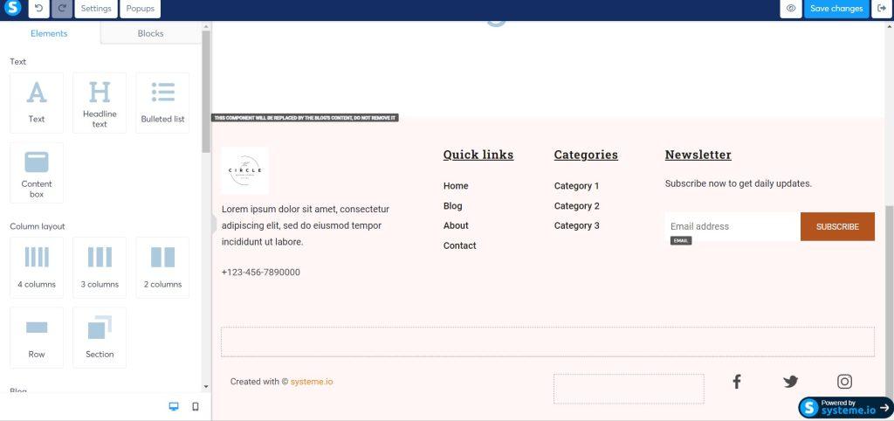Select the Bulleted list element

(x=162, y=103)
